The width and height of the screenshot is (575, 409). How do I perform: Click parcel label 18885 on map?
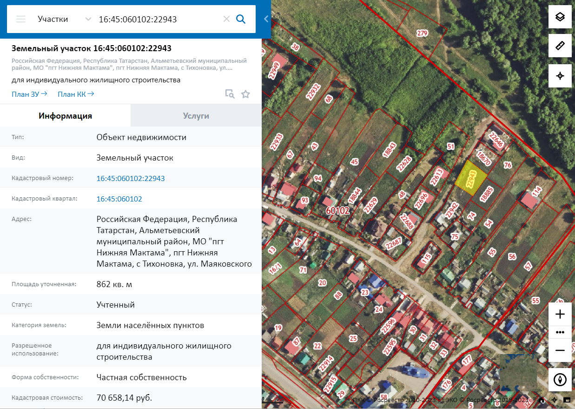[486, 194]
